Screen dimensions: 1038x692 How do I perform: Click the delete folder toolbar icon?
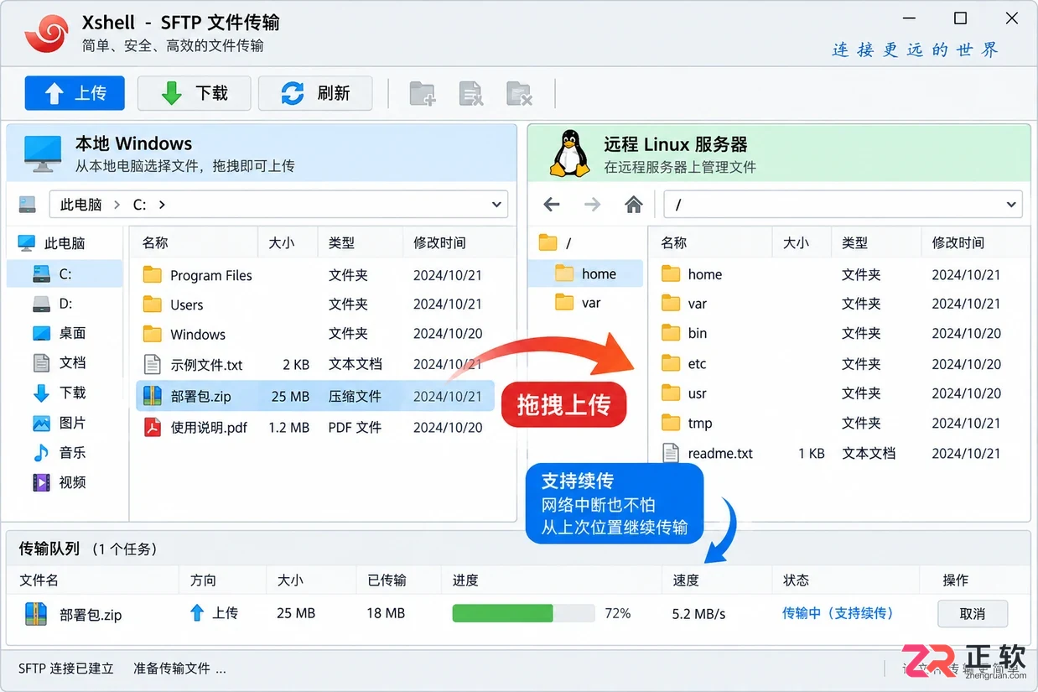pos(520,93)
